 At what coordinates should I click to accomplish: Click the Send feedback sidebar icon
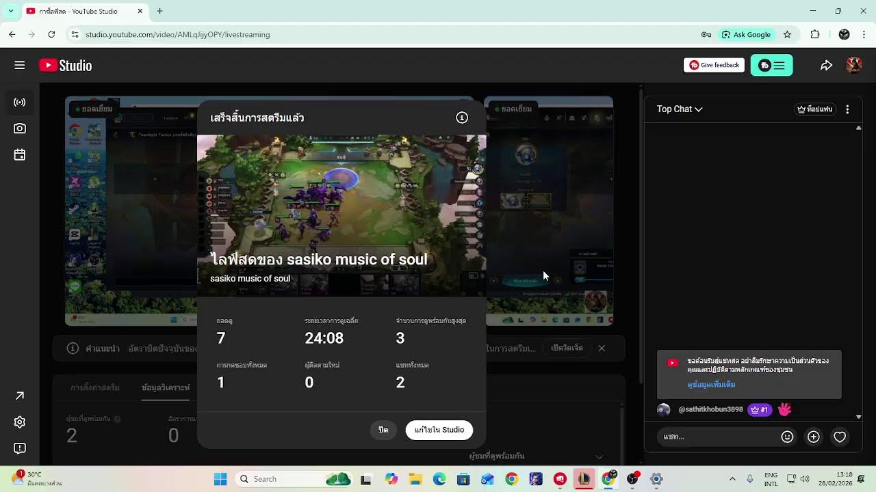pyautogui.click(x=20, y=448)
